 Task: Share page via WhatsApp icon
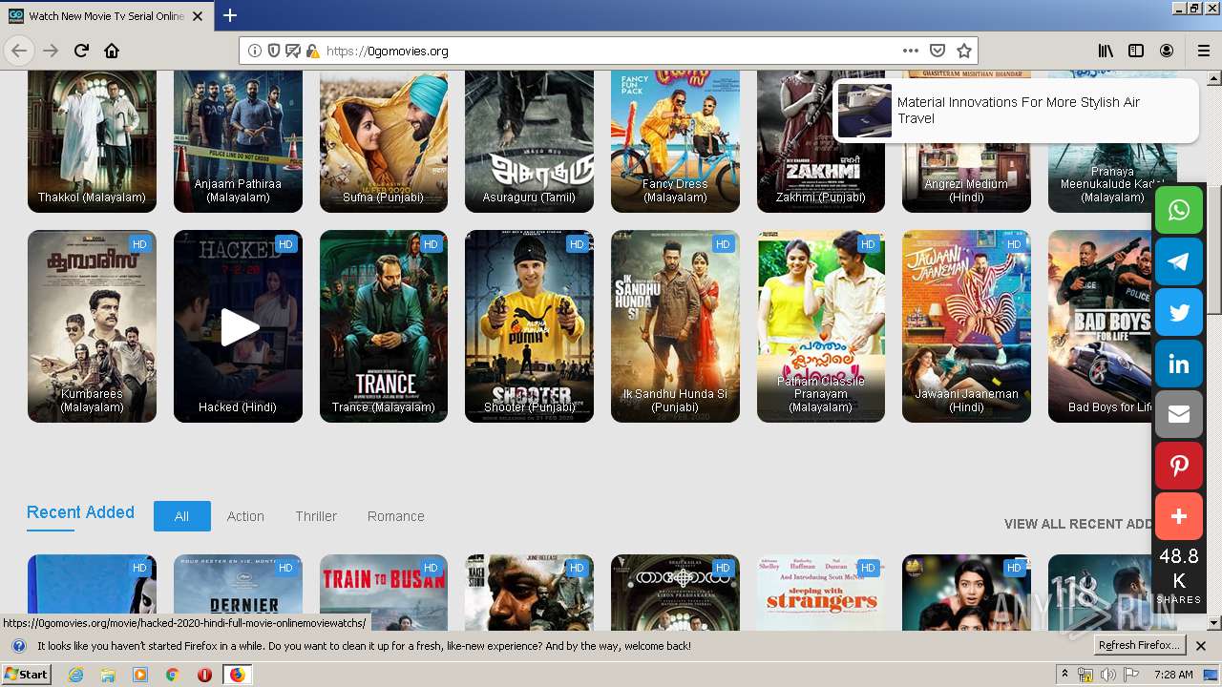tap(1179, 210)
